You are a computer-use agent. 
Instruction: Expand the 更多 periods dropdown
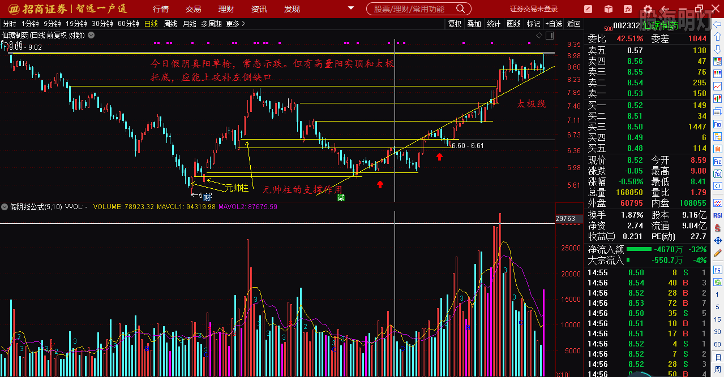coord(235,24)
